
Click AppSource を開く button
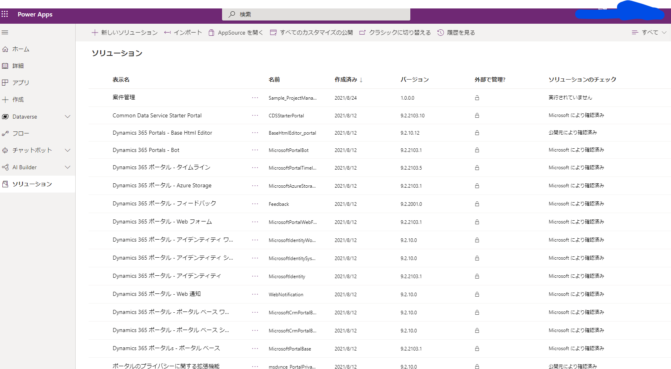pos(236,33)
